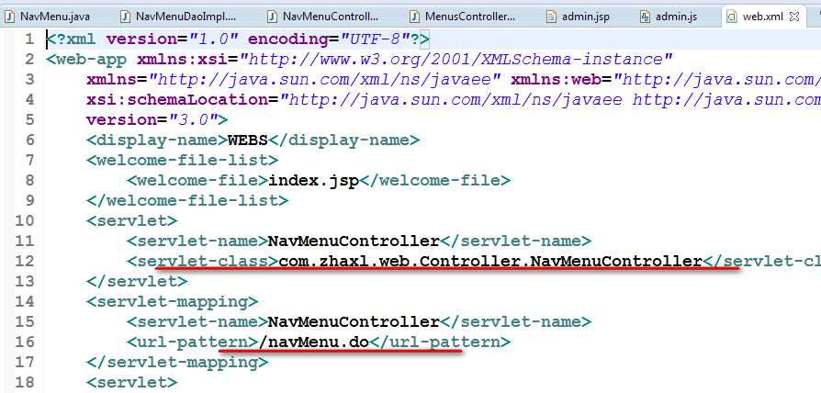Click the xmlns javaee URL value

326,80
